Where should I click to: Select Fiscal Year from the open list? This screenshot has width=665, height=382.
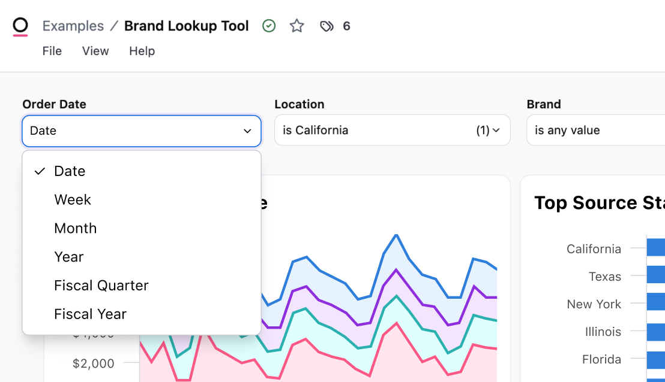click(x=91, y=314)
